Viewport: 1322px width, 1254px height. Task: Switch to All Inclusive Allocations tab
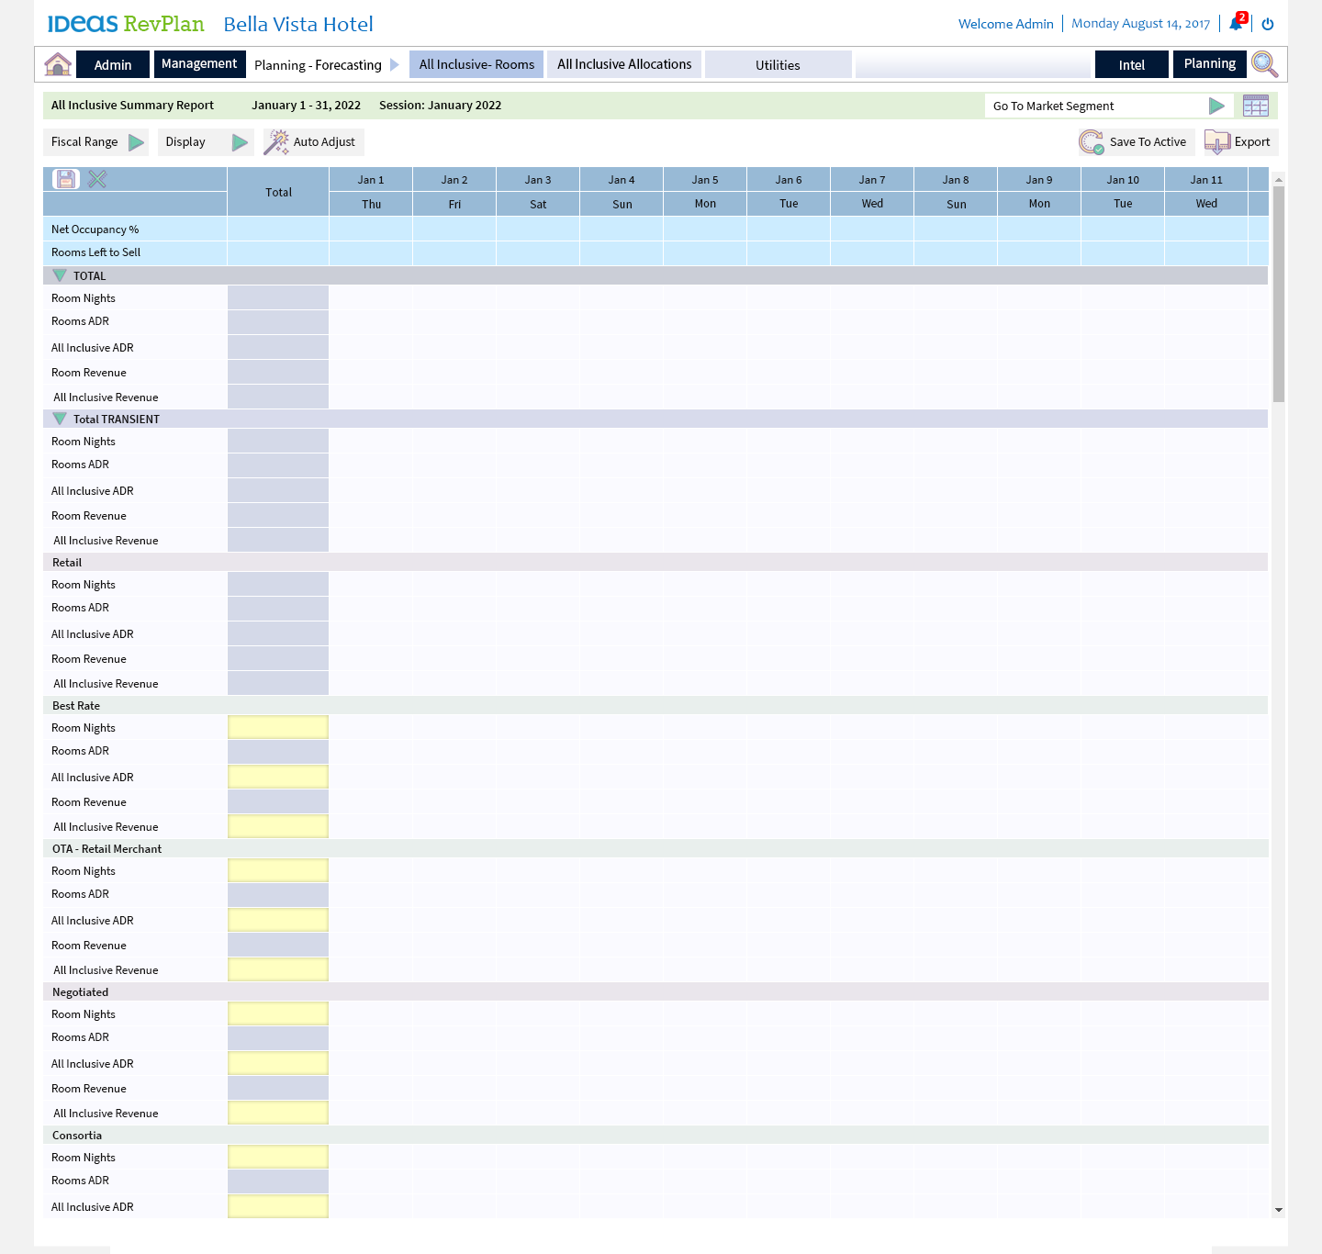624,64
